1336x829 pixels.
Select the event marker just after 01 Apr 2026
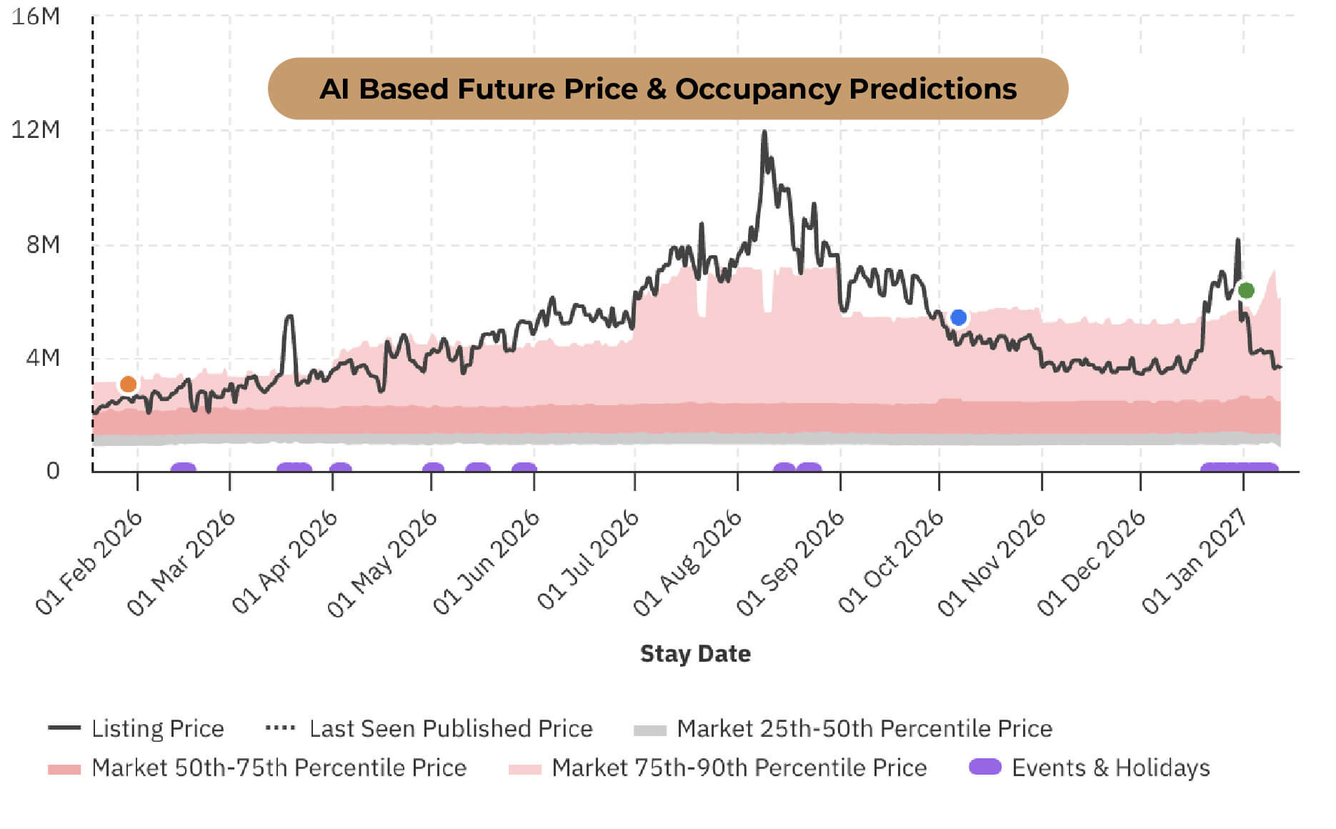pyautogui.click(x=340, y=468)
